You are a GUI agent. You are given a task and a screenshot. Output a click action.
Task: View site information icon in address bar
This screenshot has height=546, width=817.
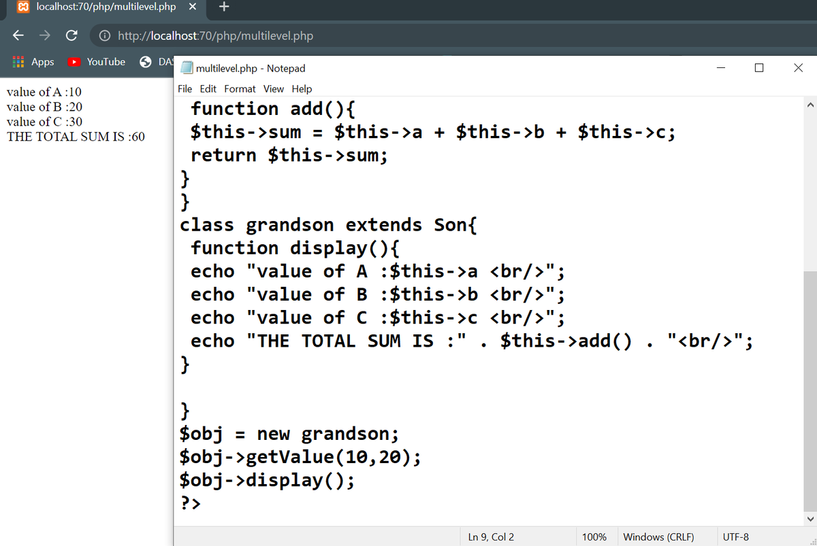pos(105,36)
